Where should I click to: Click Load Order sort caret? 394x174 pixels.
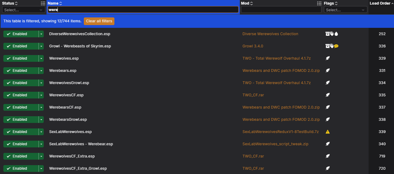[392, 3]
